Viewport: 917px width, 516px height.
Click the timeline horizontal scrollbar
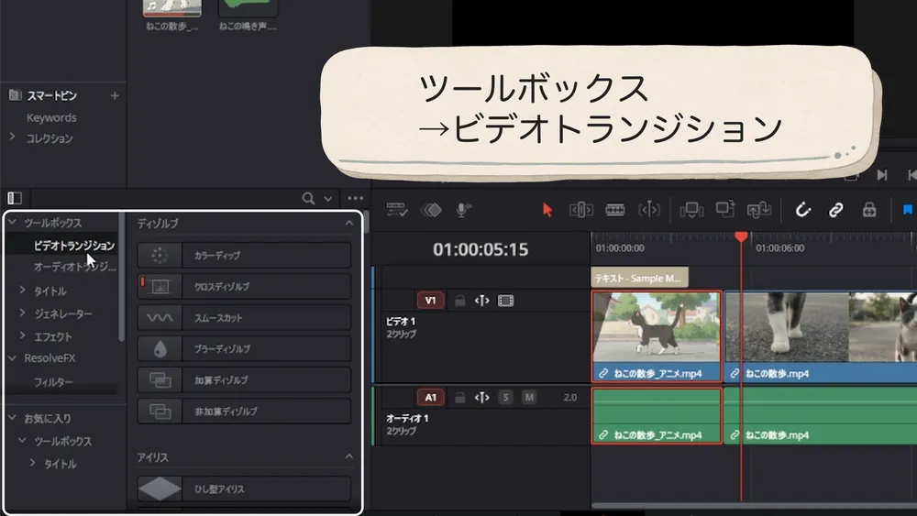point(754,506)
